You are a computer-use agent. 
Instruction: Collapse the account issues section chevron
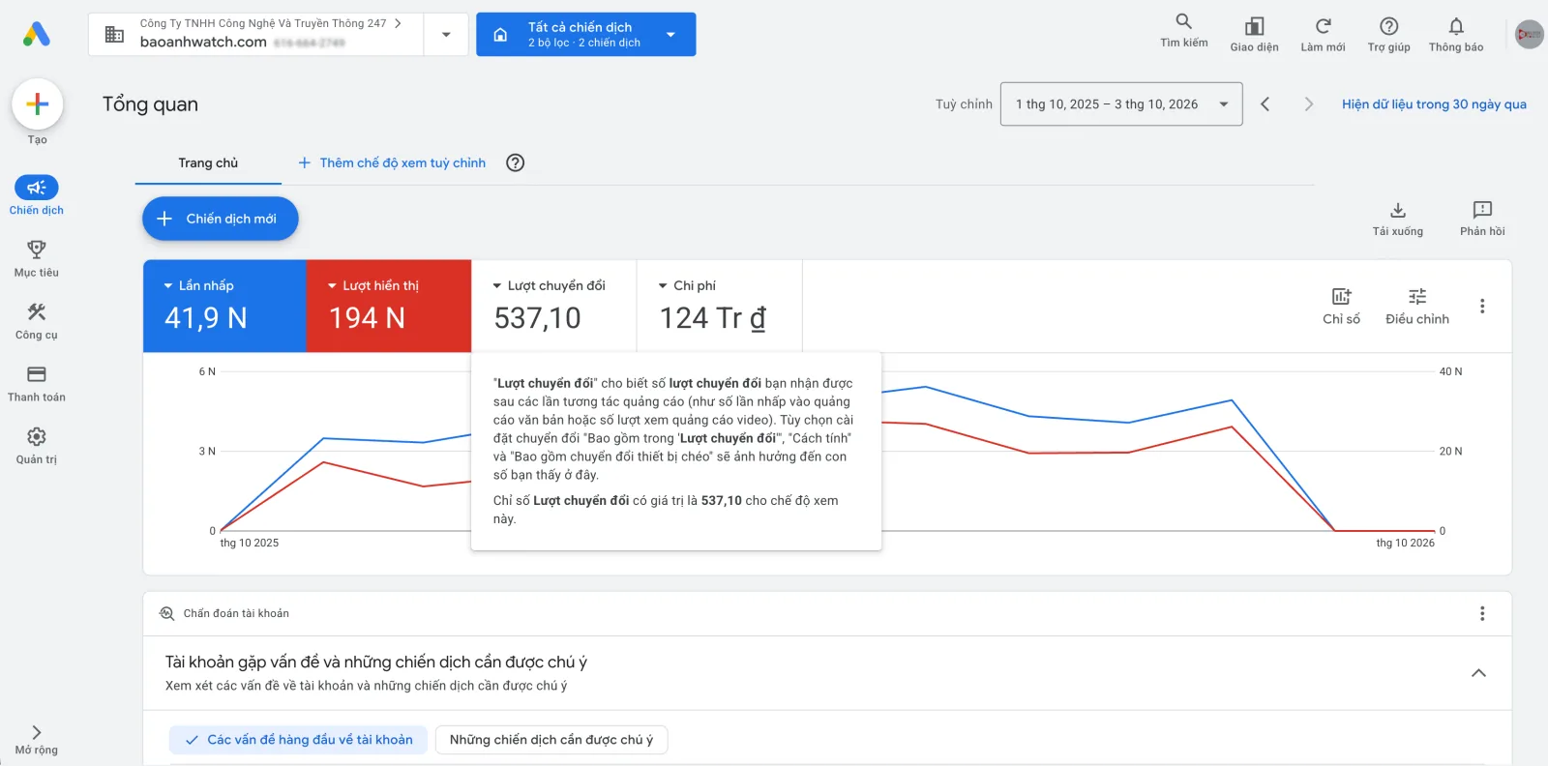[1478, 673]
